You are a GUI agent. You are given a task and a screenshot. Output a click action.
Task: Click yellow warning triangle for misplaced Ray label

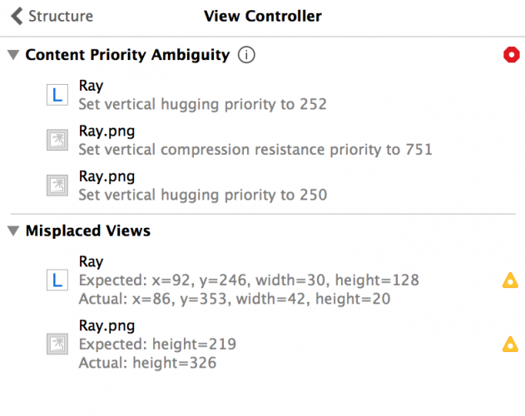coord(510,281)
